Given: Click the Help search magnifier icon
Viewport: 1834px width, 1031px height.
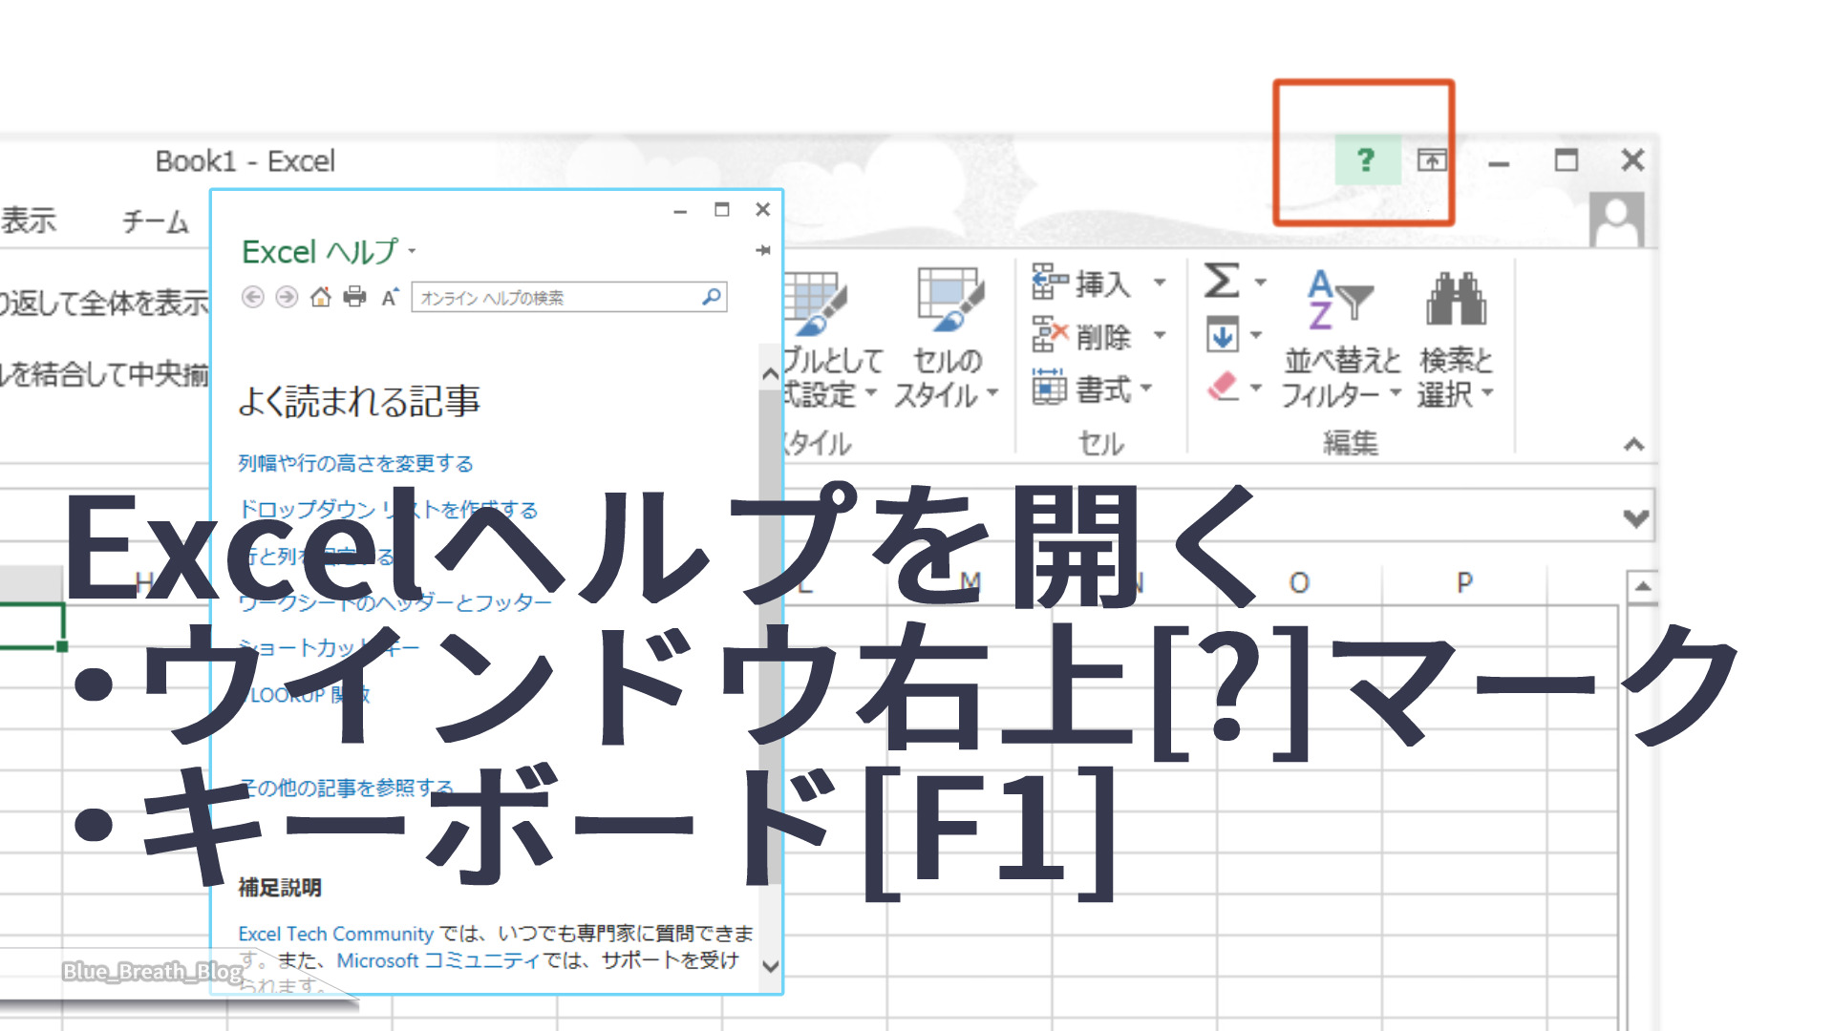Looking at the screenshot, I should (x=712, y=297).
